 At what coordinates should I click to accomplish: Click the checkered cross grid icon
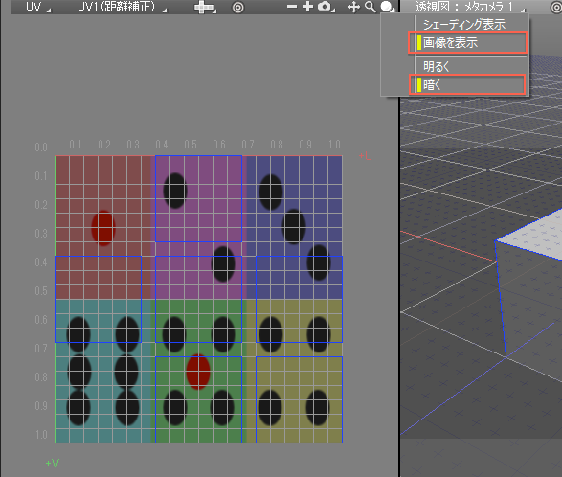tap(204, 7)
